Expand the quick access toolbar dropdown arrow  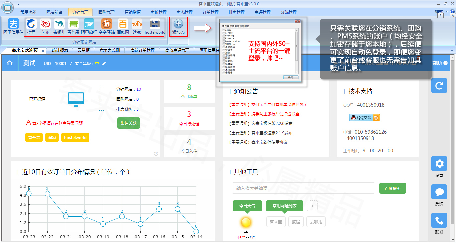pyautogui.click(x=18, y=4)
